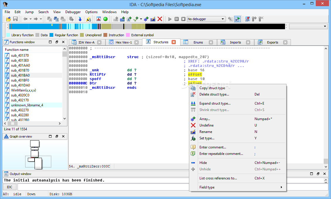This screenshot has width=331, height=199.
Task: Click the search immediate value binoculars icon
Action: tap(50, 19)
